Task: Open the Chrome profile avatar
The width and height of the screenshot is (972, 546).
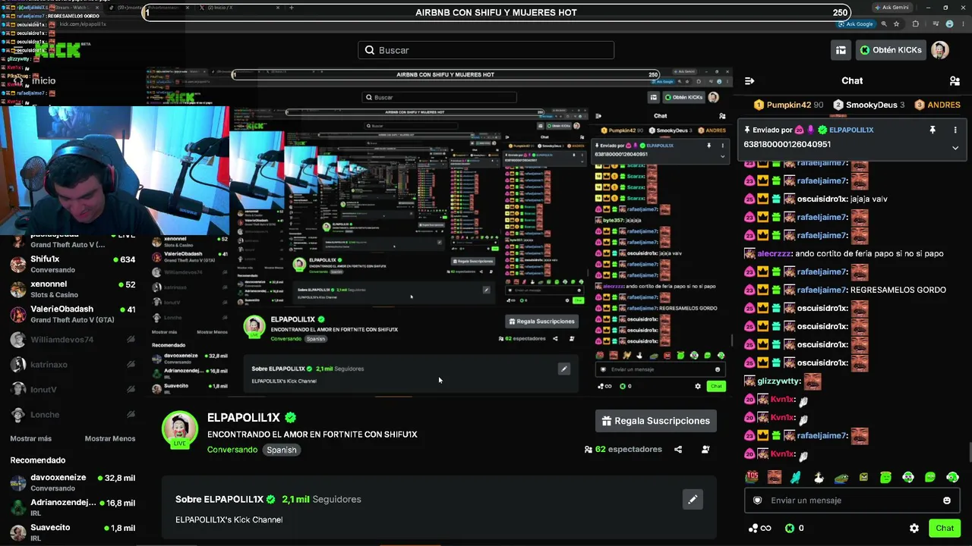Action: point(948,24)
